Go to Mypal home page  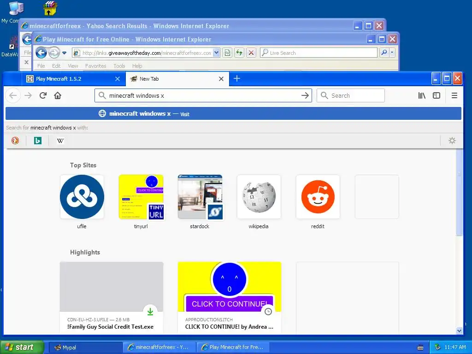pos(58,96)
